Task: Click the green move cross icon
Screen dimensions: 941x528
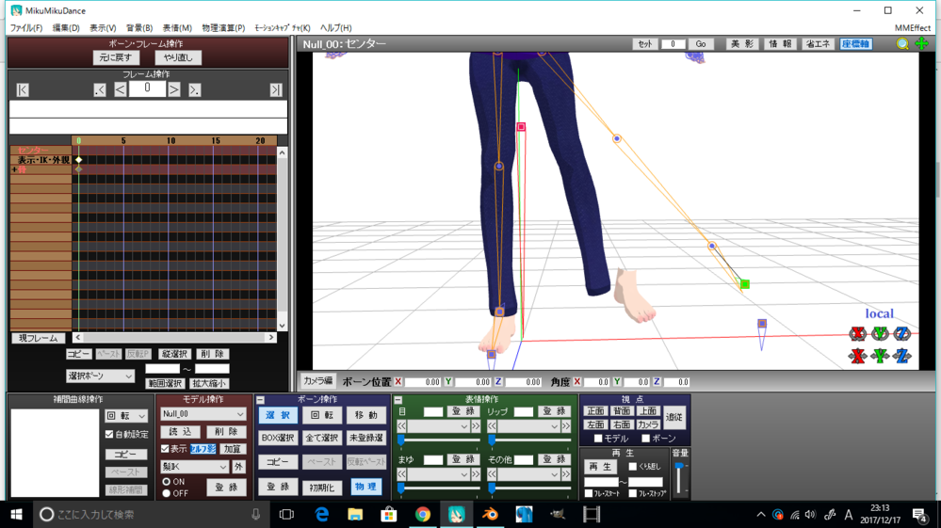Action: tap(921, 44)
